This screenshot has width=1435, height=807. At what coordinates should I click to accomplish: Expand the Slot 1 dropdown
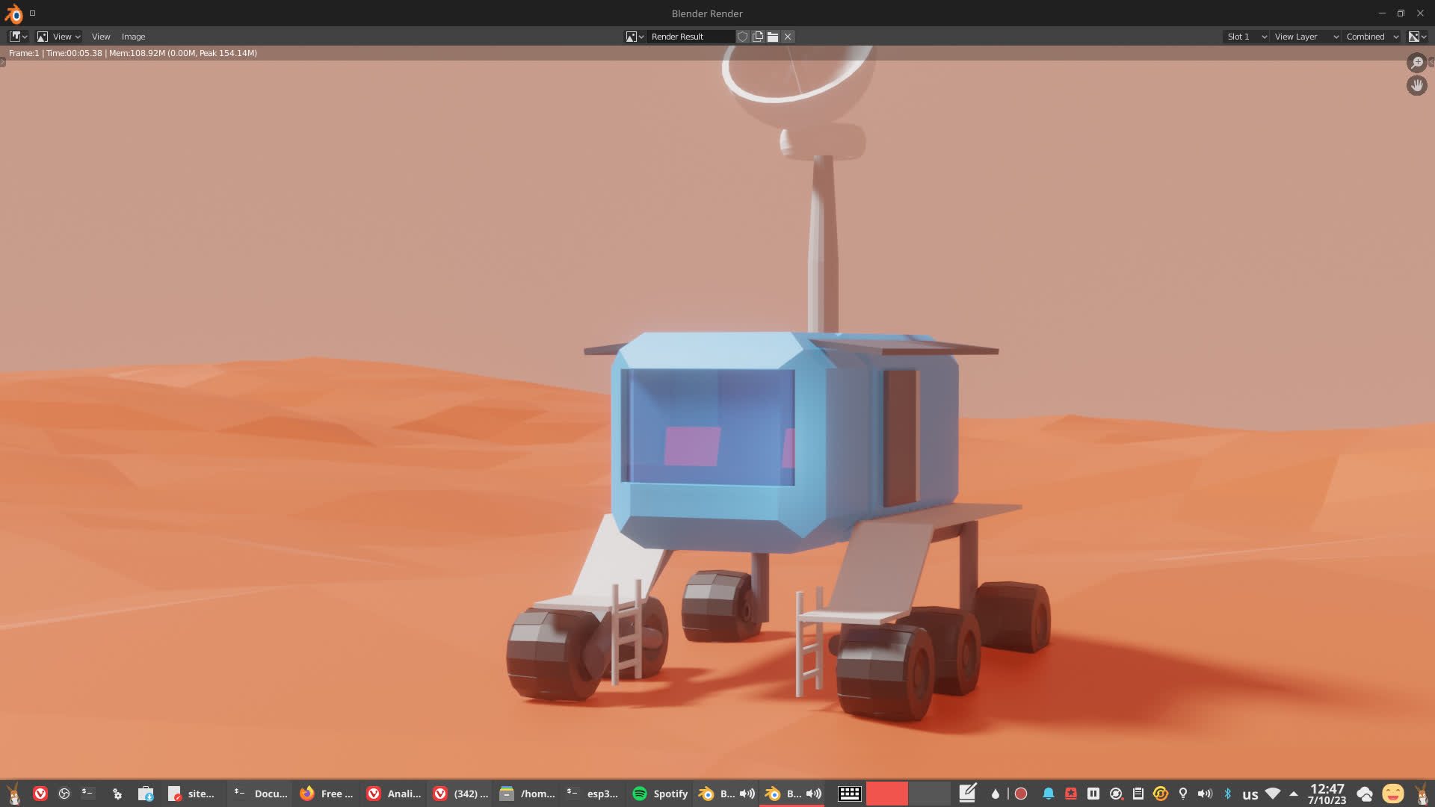[1246, 37]
